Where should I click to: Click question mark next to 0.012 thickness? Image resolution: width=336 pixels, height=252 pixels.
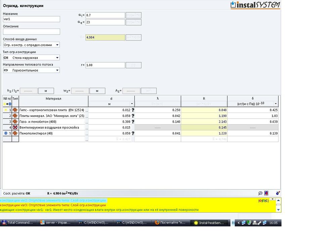click(133, 110)
